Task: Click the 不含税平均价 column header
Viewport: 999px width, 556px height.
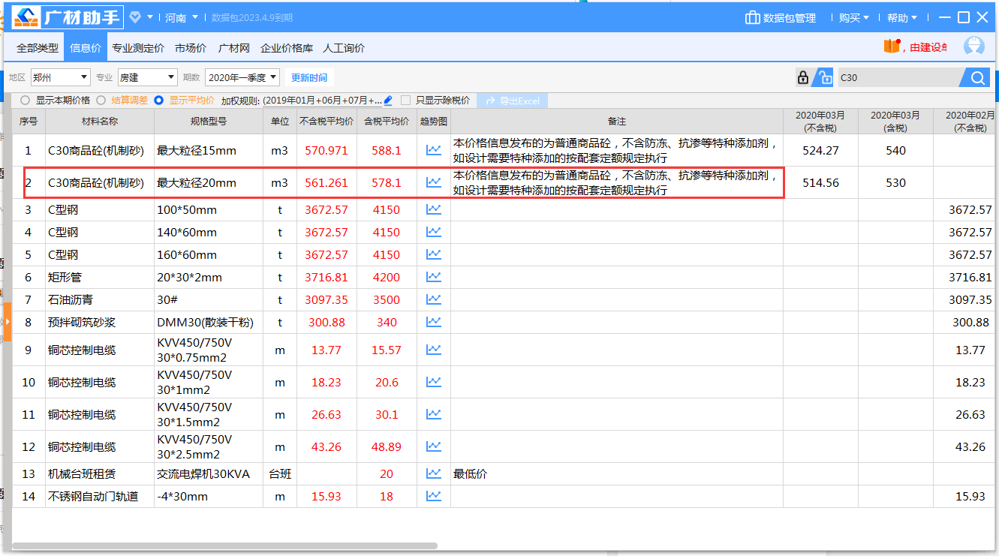Action: point(326,121)
